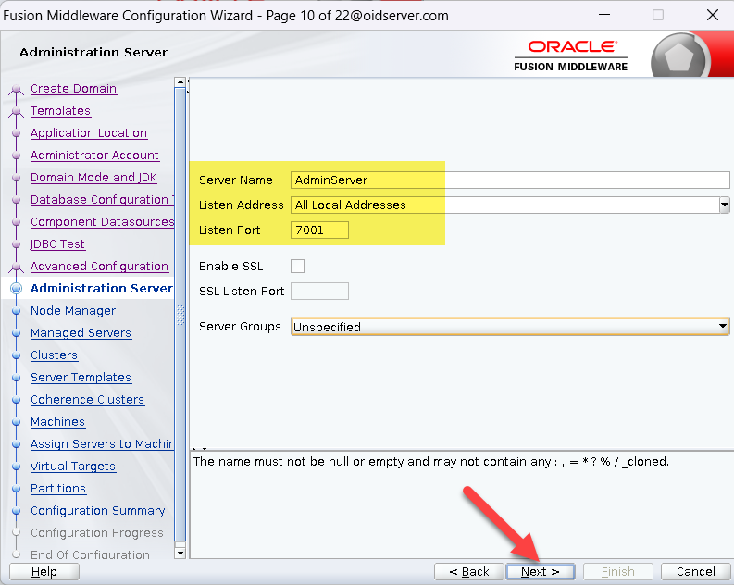Viewport: 734px width, 585px height.
Task: Click the SSL Listen Port field
Action: pyautogui.click(x=319, y=291)
